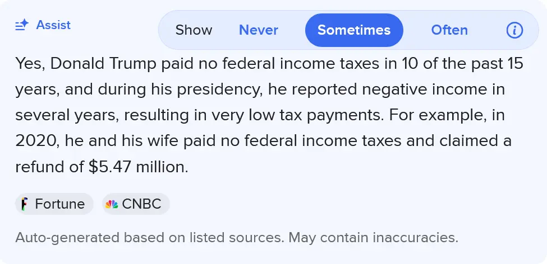Click the Assist sparkle icon
The image size is (547, 264).
tap(22, 25)
